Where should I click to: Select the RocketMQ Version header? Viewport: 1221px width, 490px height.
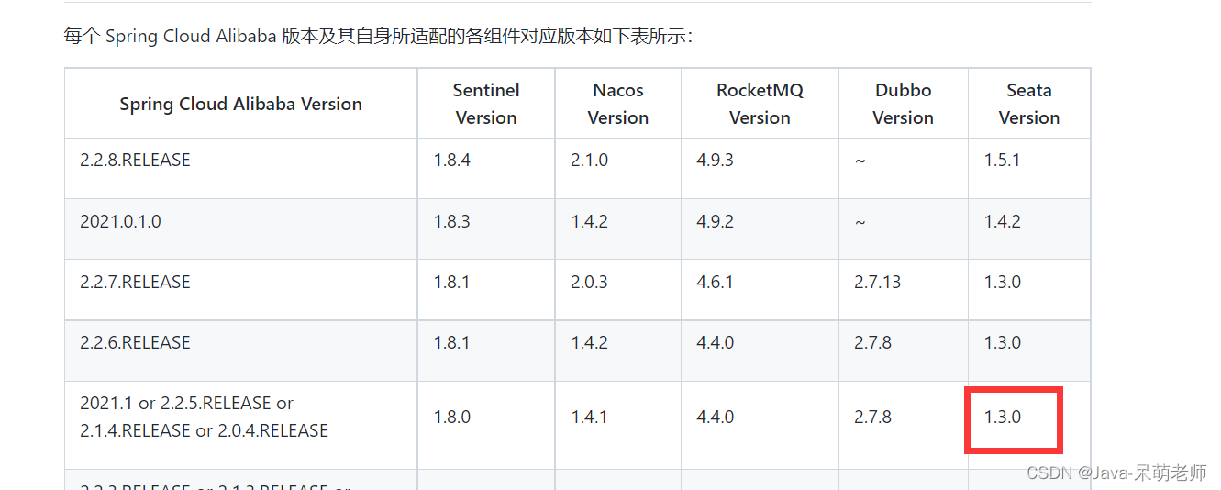[x=760, y=104]
